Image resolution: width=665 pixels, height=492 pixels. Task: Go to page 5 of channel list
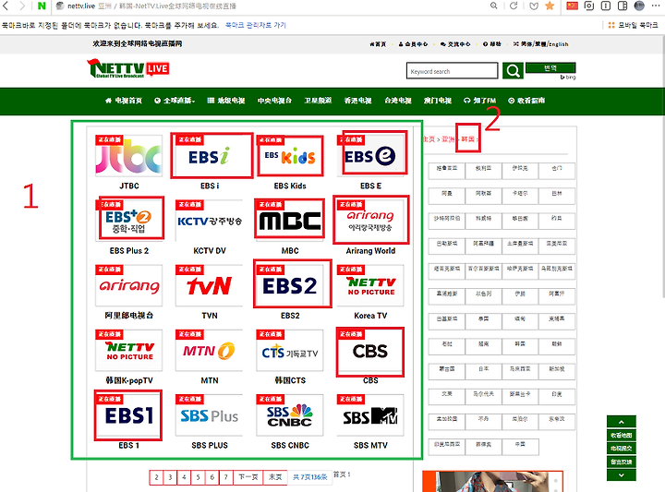pos(198,477)
